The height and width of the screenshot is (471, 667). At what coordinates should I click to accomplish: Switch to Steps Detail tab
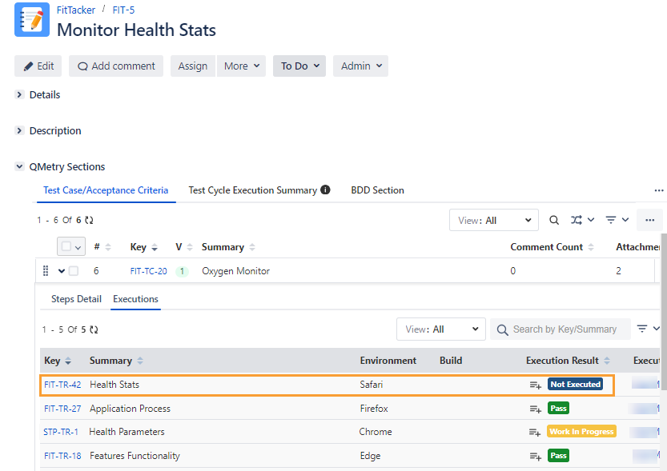tap(76, 299)
